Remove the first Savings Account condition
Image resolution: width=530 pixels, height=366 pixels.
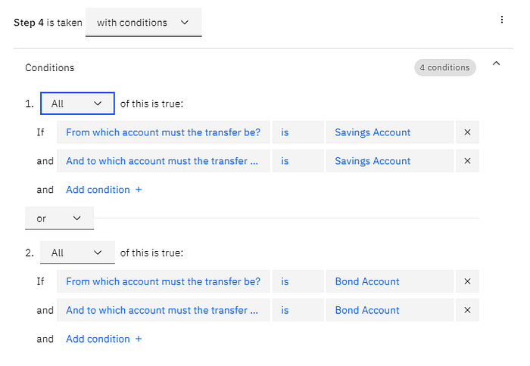coord(467,132)
